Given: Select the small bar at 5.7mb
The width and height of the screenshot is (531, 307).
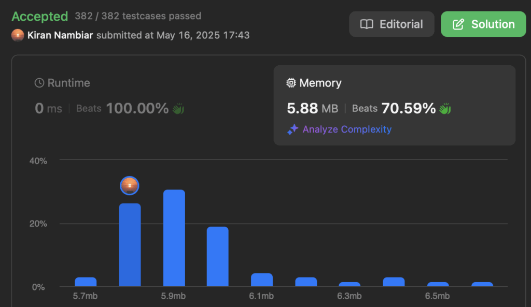Looking at the screenshot, I should (86, 282).
